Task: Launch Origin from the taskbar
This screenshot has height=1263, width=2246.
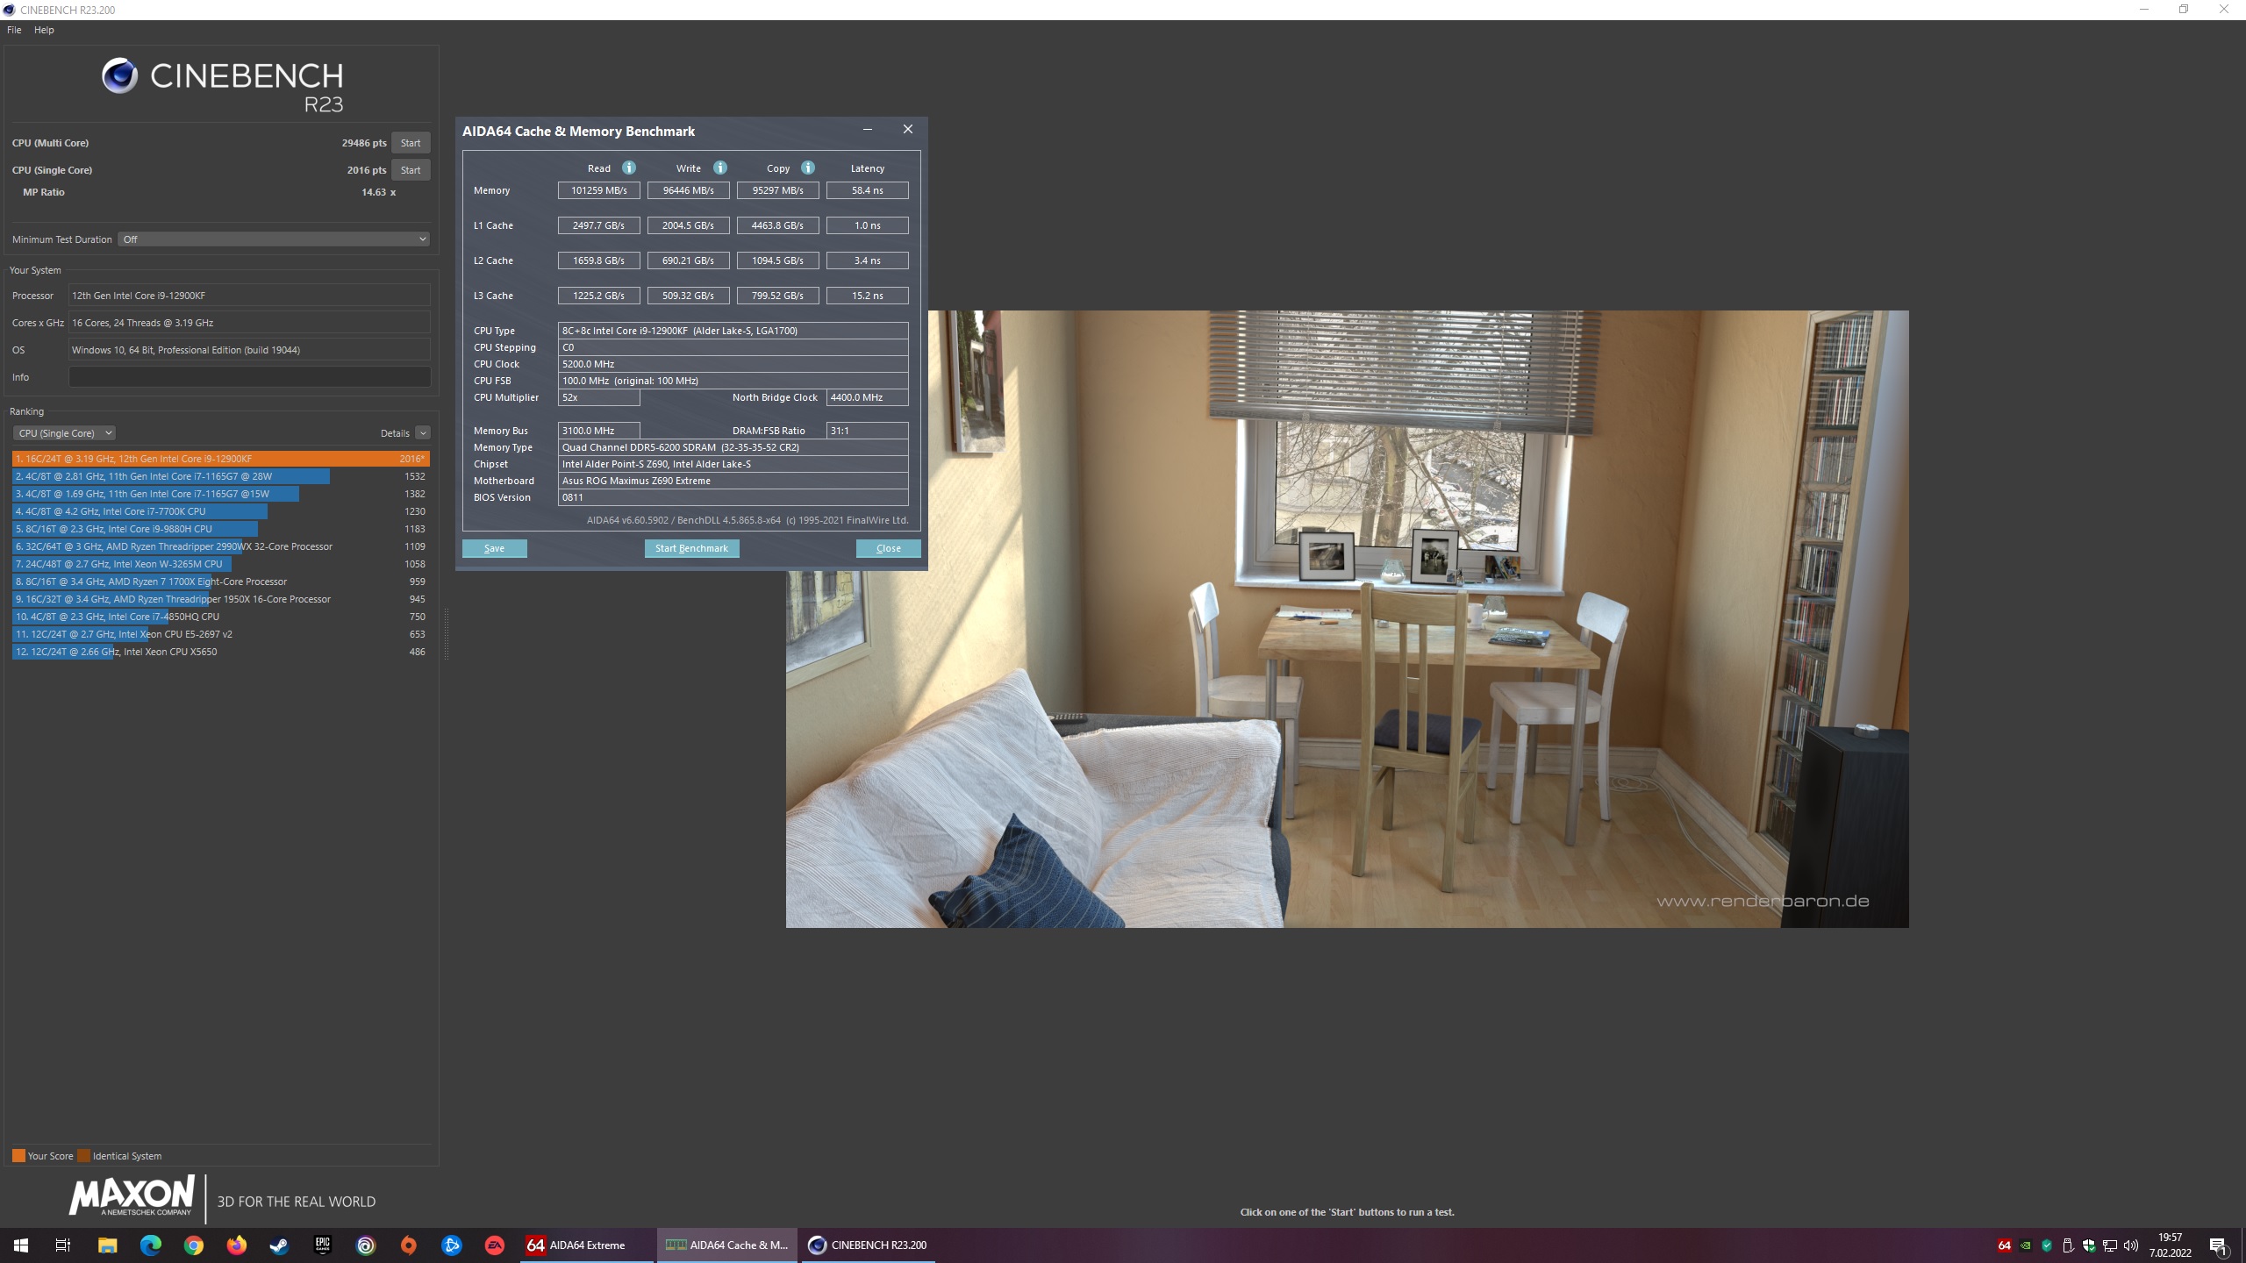Action: 408,1245
